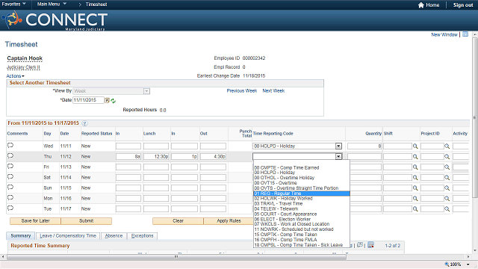Open comment bubble for Sun 11/15
478x269 pixels.
pos(10,188)
